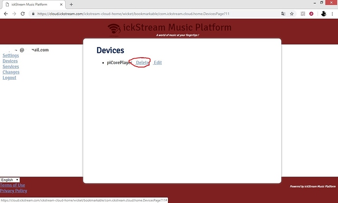Click the browser forward arrow
338x203 pixels.
14,14
